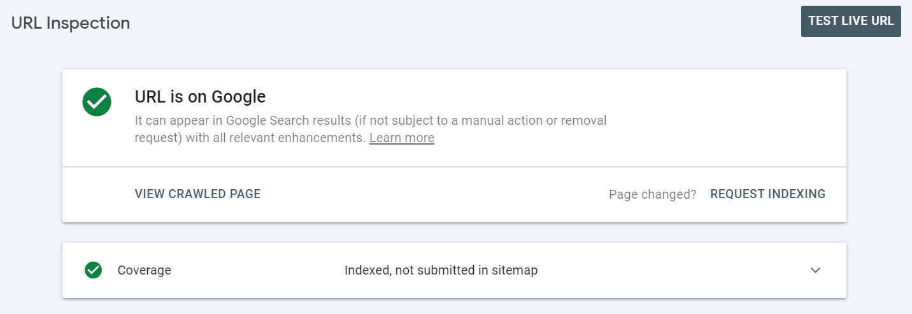
Task: Click the green checkmark beside URL is on Google
Action: (x=97, y=102)
